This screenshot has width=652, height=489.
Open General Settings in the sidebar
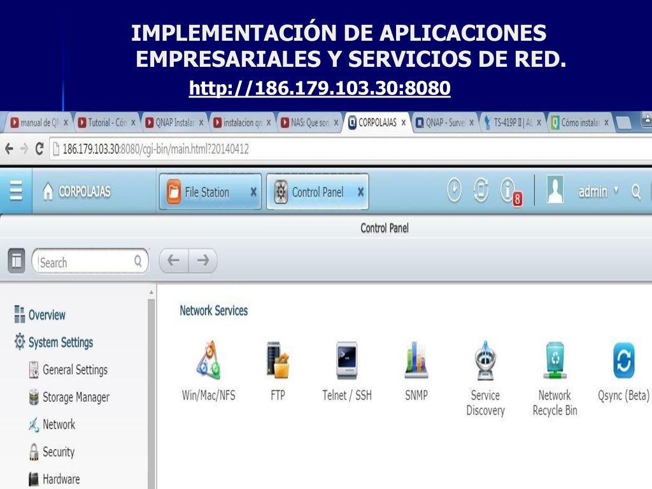[x=69, y=370]
